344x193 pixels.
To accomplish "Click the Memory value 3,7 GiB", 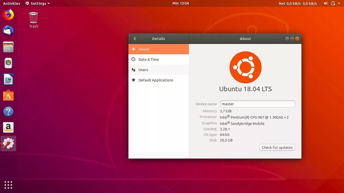I will [x=226, y=111].
